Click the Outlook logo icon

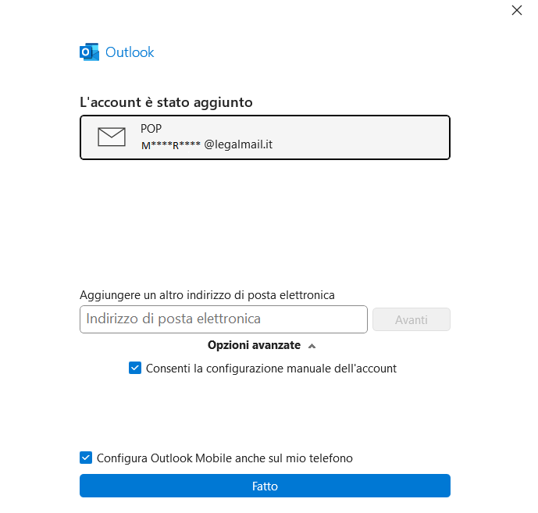(89, 52)
